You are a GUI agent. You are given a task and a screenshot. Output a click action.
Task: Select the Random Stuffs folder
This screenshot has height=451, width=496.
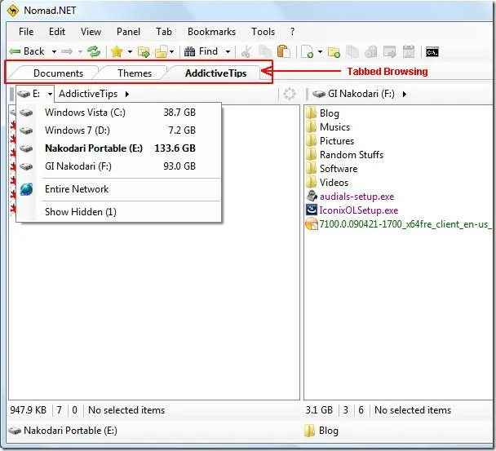352,155
